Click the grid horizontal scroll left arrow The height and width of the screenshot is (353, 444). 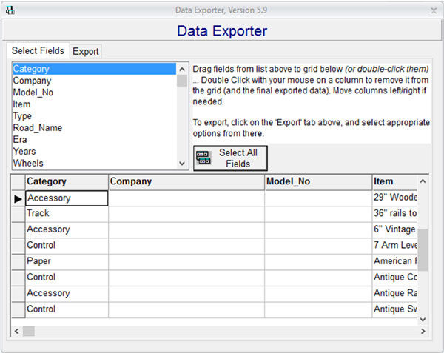[x=17, y=331]
